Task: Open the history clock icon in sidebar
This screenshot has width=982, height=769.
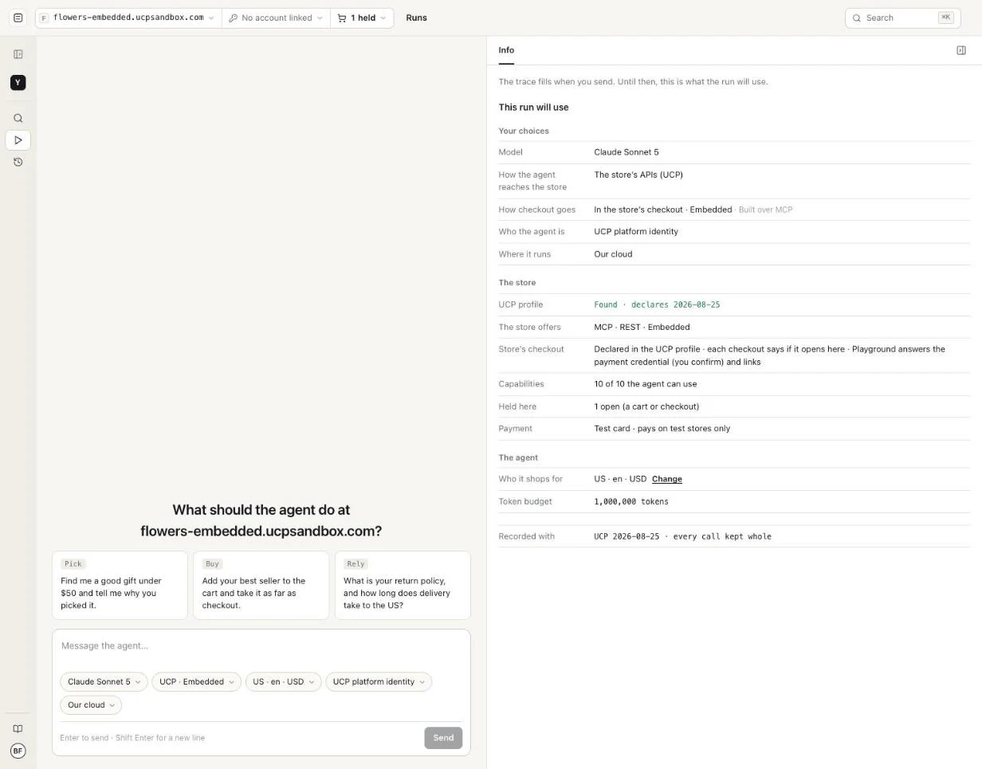Action: point(18,162)
